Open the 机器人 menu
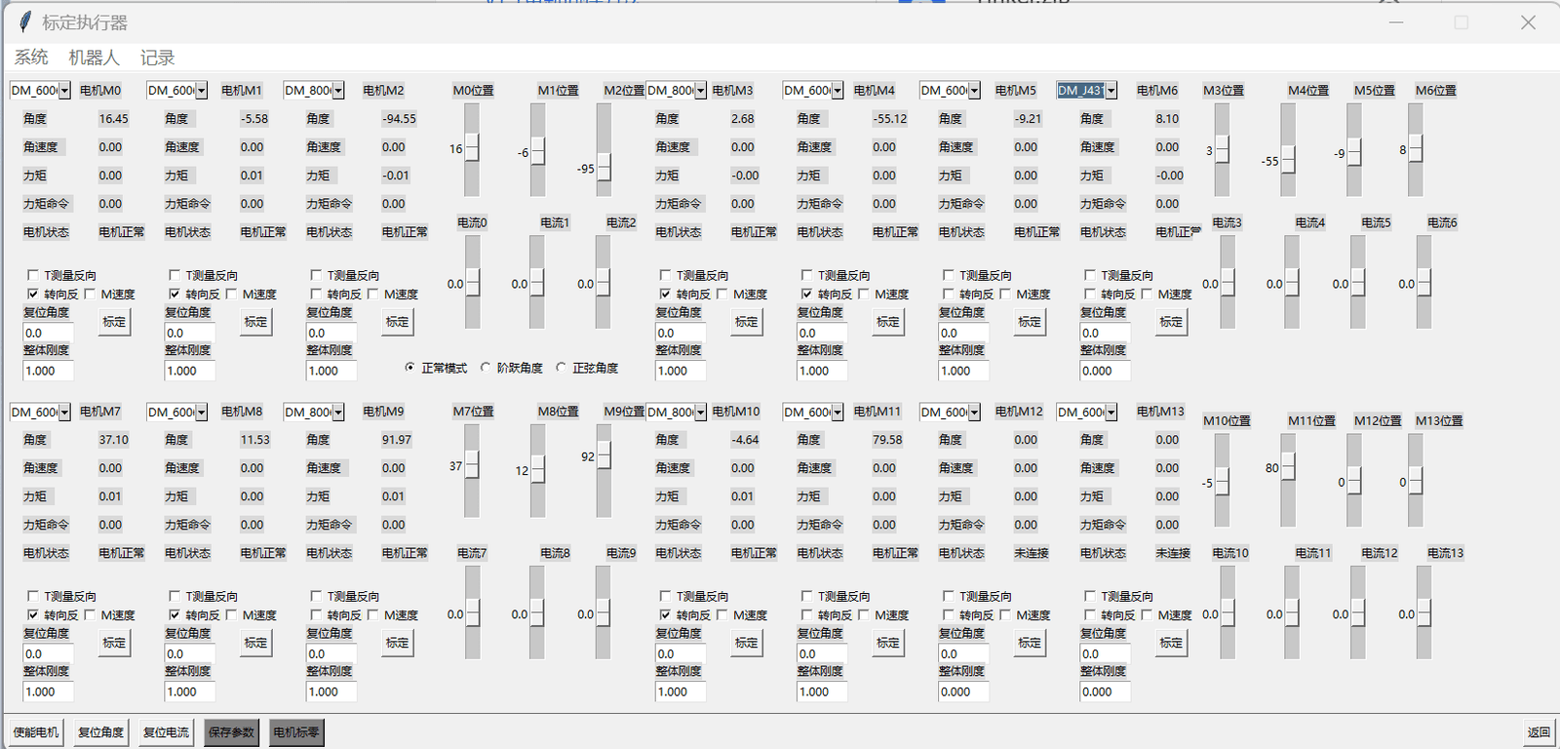Viewport: 1560px width, 749px height. (x=94, y=58)
